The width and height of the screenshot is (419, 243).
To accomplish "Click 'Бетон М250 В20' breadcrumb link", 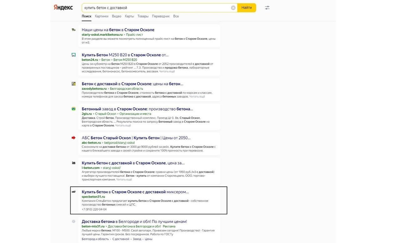I will [x=125, y=60].
